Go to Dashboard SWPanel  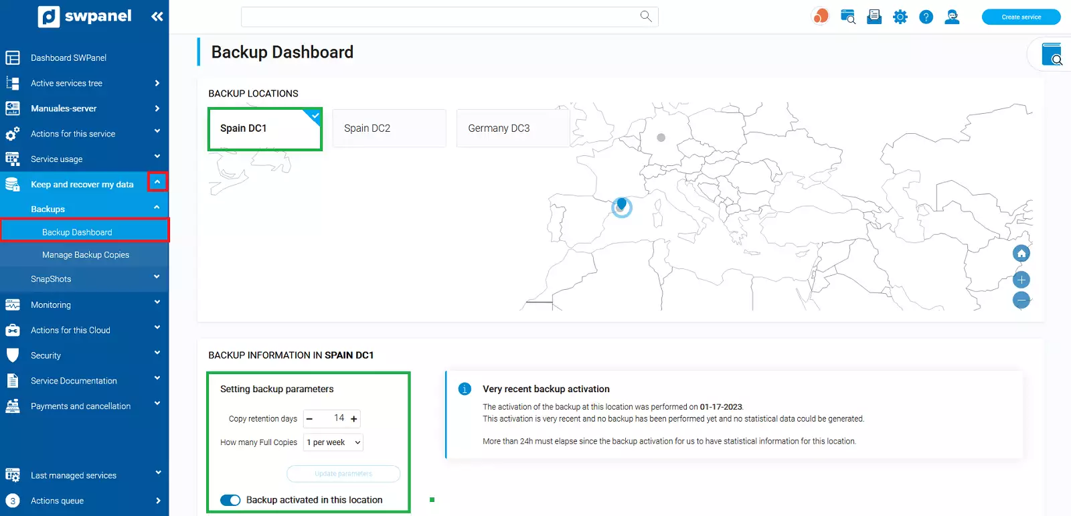click(68, 58)
